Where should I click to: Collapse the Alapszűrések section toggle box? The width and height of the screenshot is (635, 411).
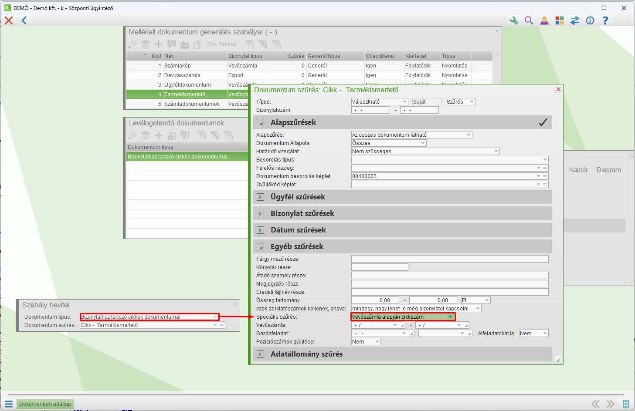coord(261,123)
